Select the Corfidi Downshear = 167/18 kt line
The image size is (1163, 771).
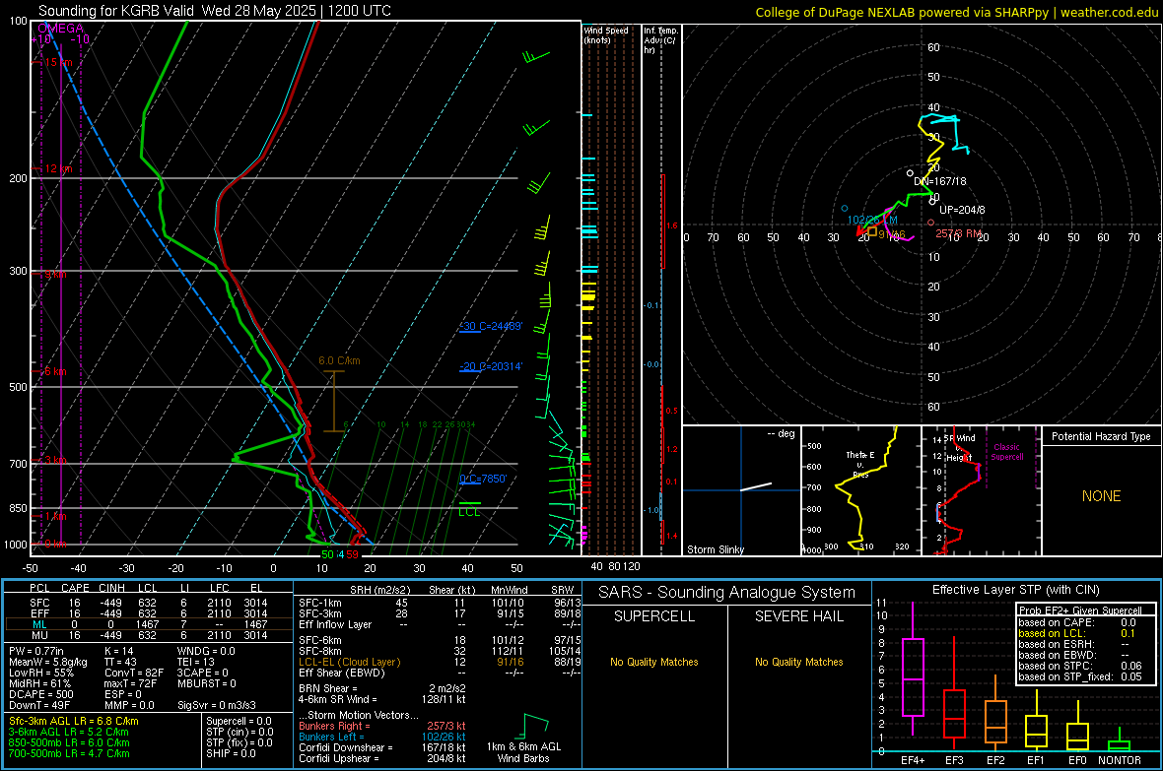(382, 747)
